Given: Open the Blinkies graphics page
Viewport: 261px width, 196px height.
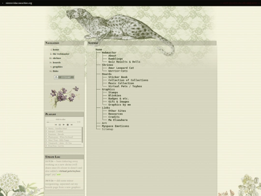Looking at the screenshot, I should pyautogui.click(x=115, y=95).
